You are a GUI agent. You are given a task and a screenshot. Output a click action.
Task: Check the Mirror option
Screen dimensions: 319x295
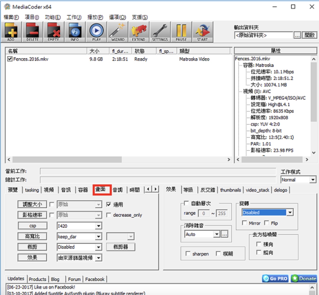(244, 223)
